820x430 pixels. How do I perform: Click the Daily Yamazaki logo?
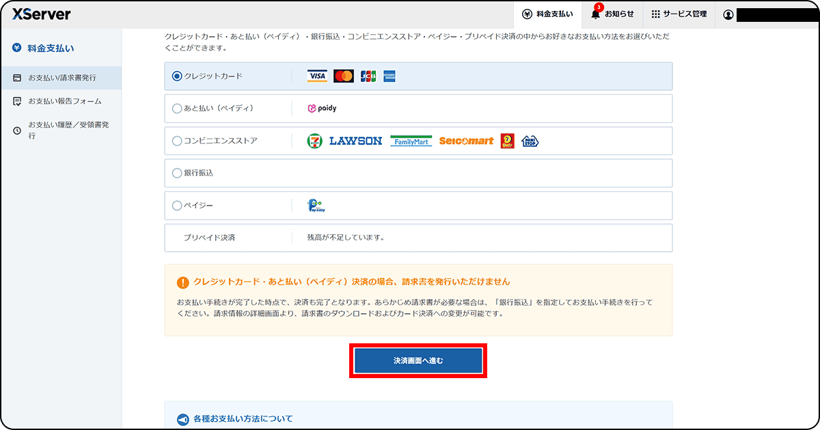[507, 141]
